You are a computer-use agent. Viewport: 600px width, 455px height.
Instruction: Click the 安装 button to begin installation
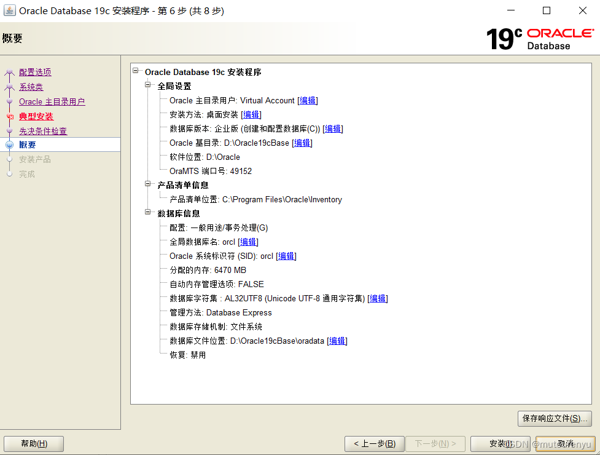pyautogui.click(x=500, y=443)
